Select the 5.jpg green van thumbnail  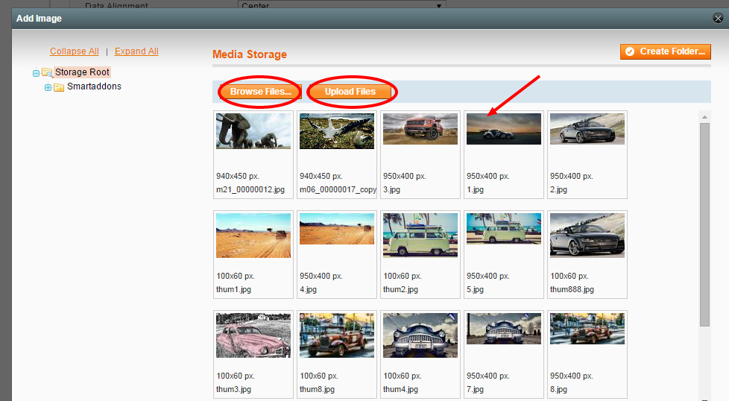[503, 229]
